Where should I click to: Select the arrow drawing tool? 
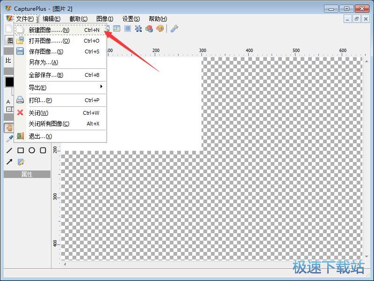(x=9, y=162)
